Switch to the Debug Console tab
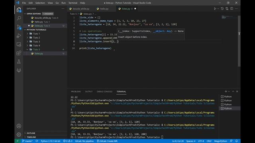The height and width of the screenshot is (143, 255). pos(104,92)
